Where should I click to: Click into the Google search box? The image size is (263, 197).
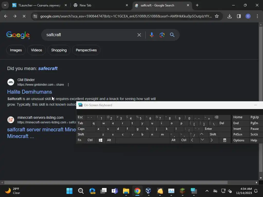[91, 35]
